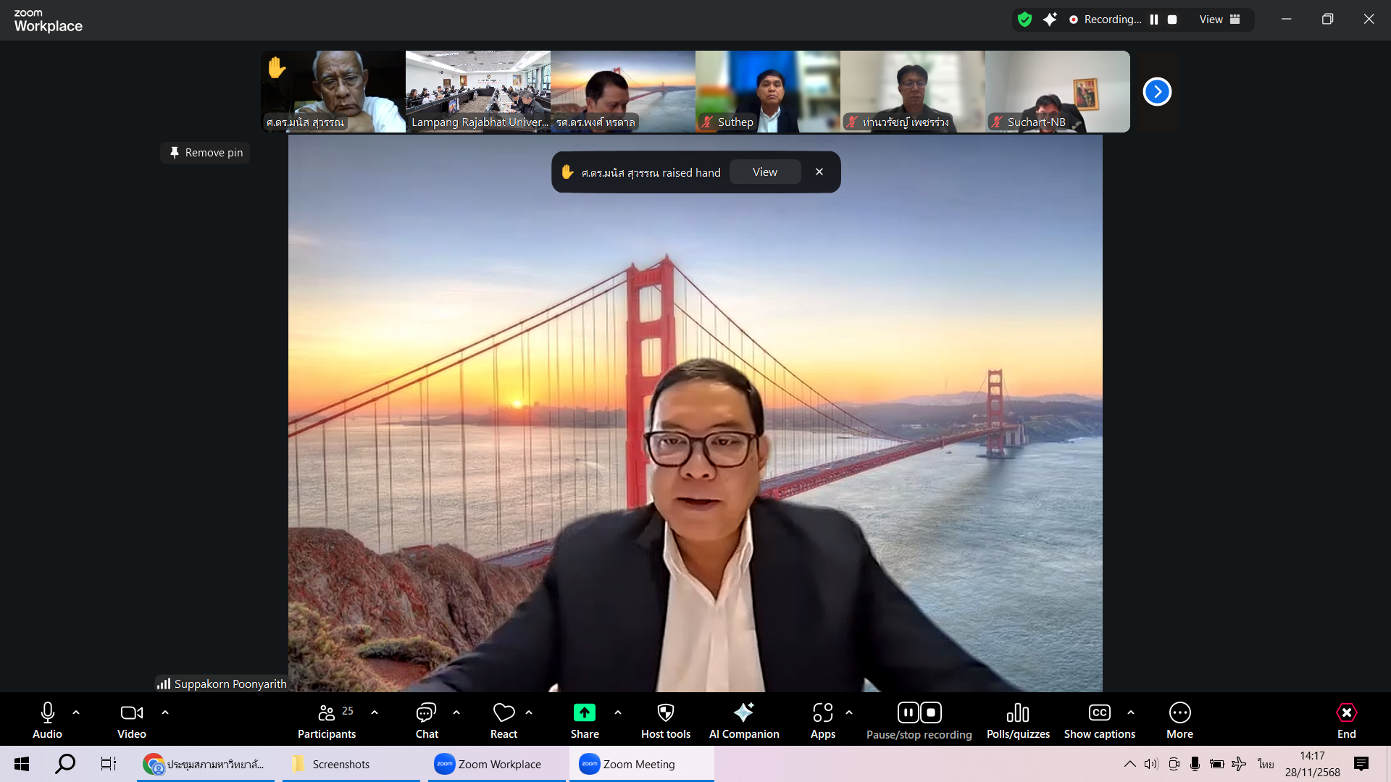Click the Remove pin button
This screenshot has width=1391, height=782.
[x=206, y=153]
